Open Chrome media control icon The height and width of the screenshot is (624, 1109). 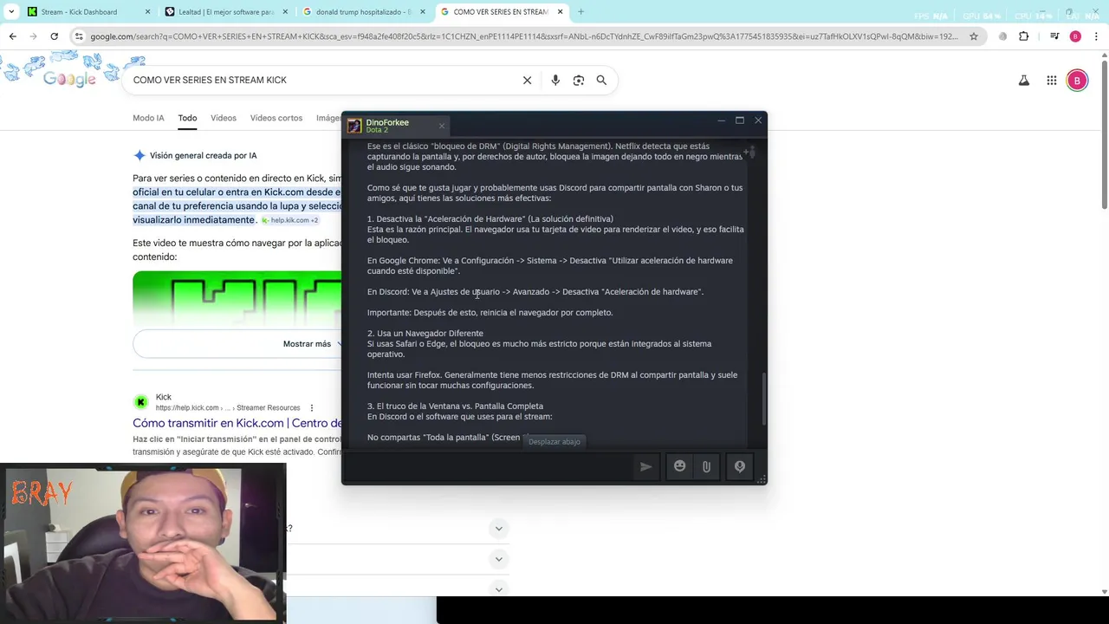[1054, 36]
